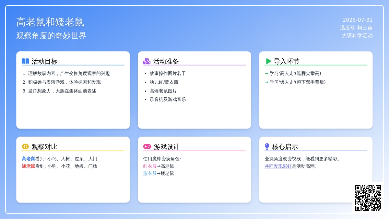The image size is (389, 219).
Task: Click goal 2: 积极参与表演游戏，体验探索和发现
Action: point(65,82)
